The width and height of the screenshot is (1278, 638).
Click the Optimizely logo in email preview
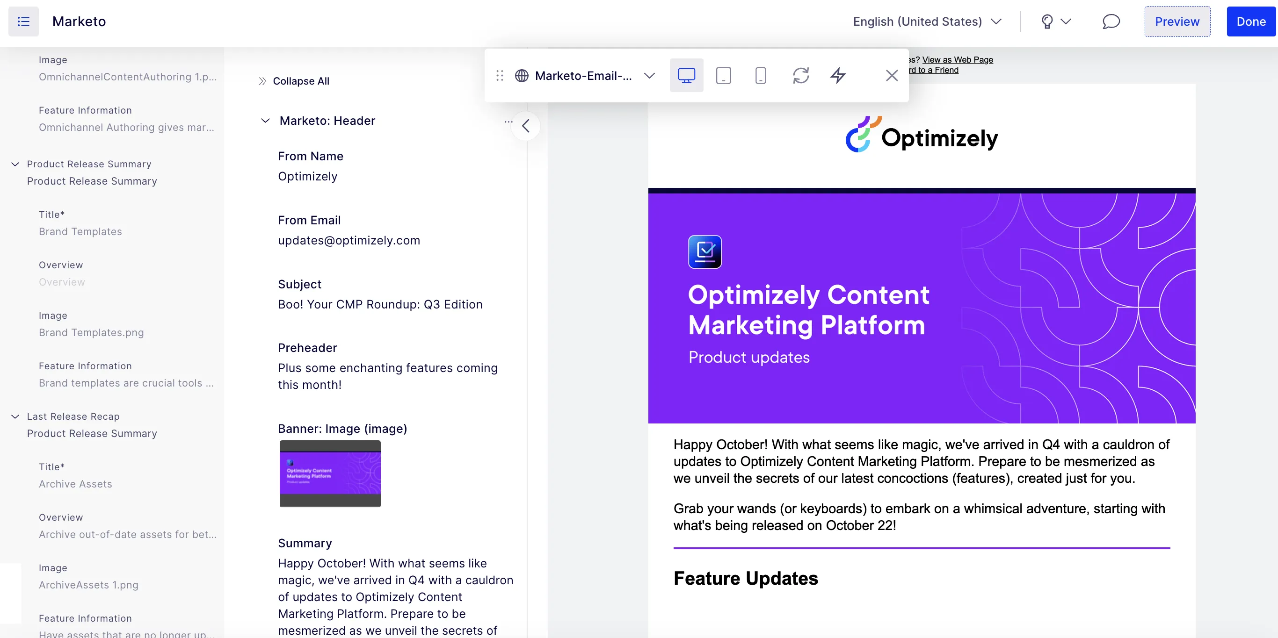tap(921, 134)
